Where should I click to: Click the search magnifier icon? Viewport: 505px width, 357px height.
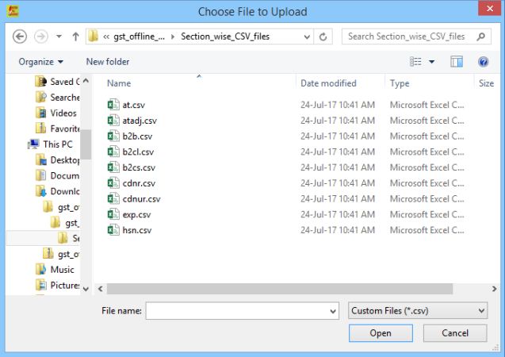coord(481,36)
